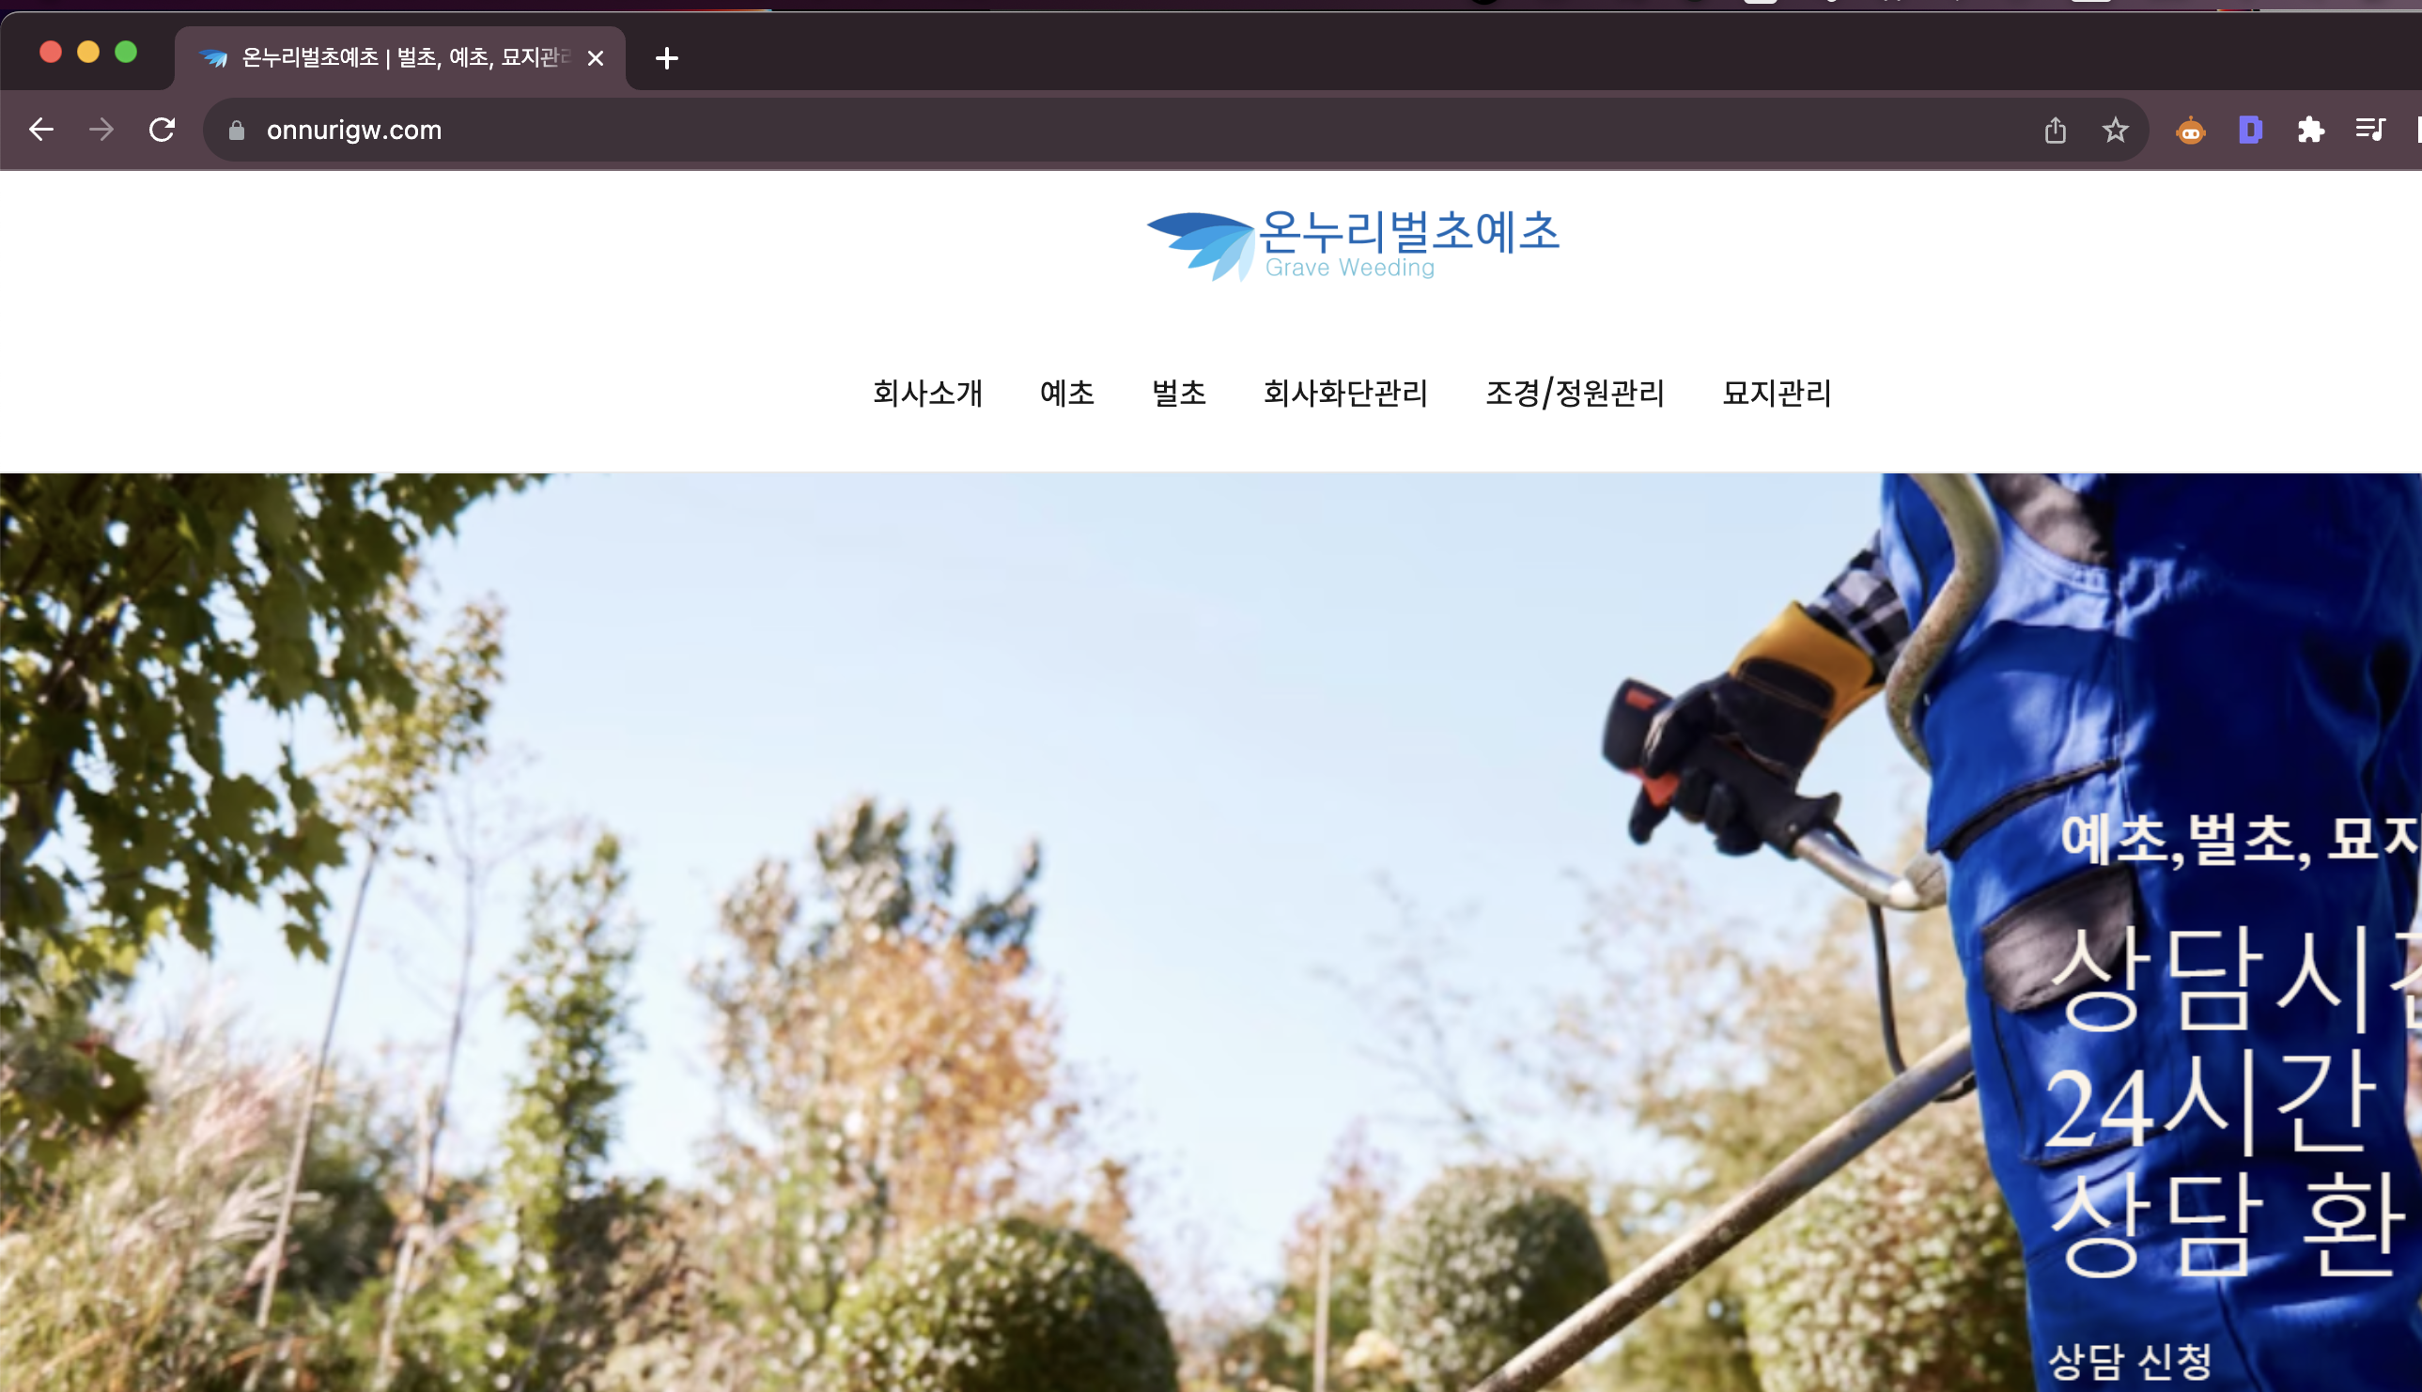Open the orange robot extension icon
The image size is (2422, 1392).
pyautogui.click(x=2190, y=130)
